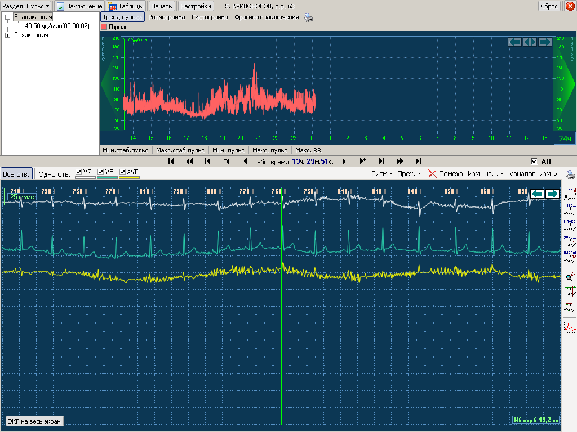Jump to the end of the recording
The image size is (577, 432).
419,161
